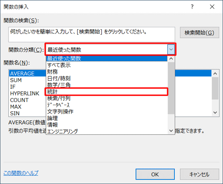Select AVERAGE in function list
Screen dimensions: 223x184
pos(28,74)
